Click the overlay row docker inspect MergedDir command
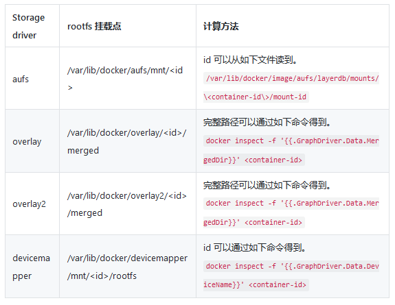Screen dimensions: 395x305 (x=291, y=150)
